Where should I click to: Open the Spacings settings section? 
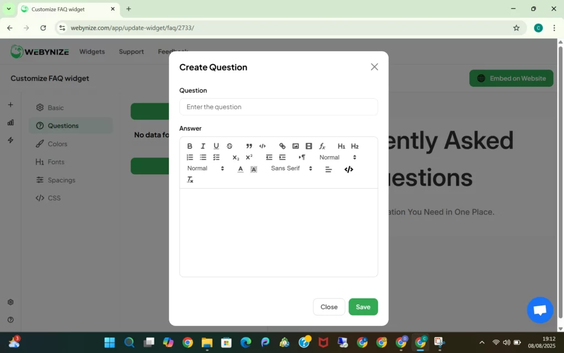70,180
